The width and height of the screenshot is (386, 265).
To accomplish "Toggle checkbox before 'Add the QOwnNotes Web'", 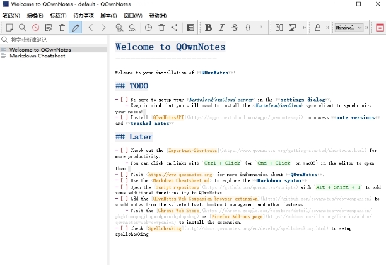I will click(x=124, y=199).
